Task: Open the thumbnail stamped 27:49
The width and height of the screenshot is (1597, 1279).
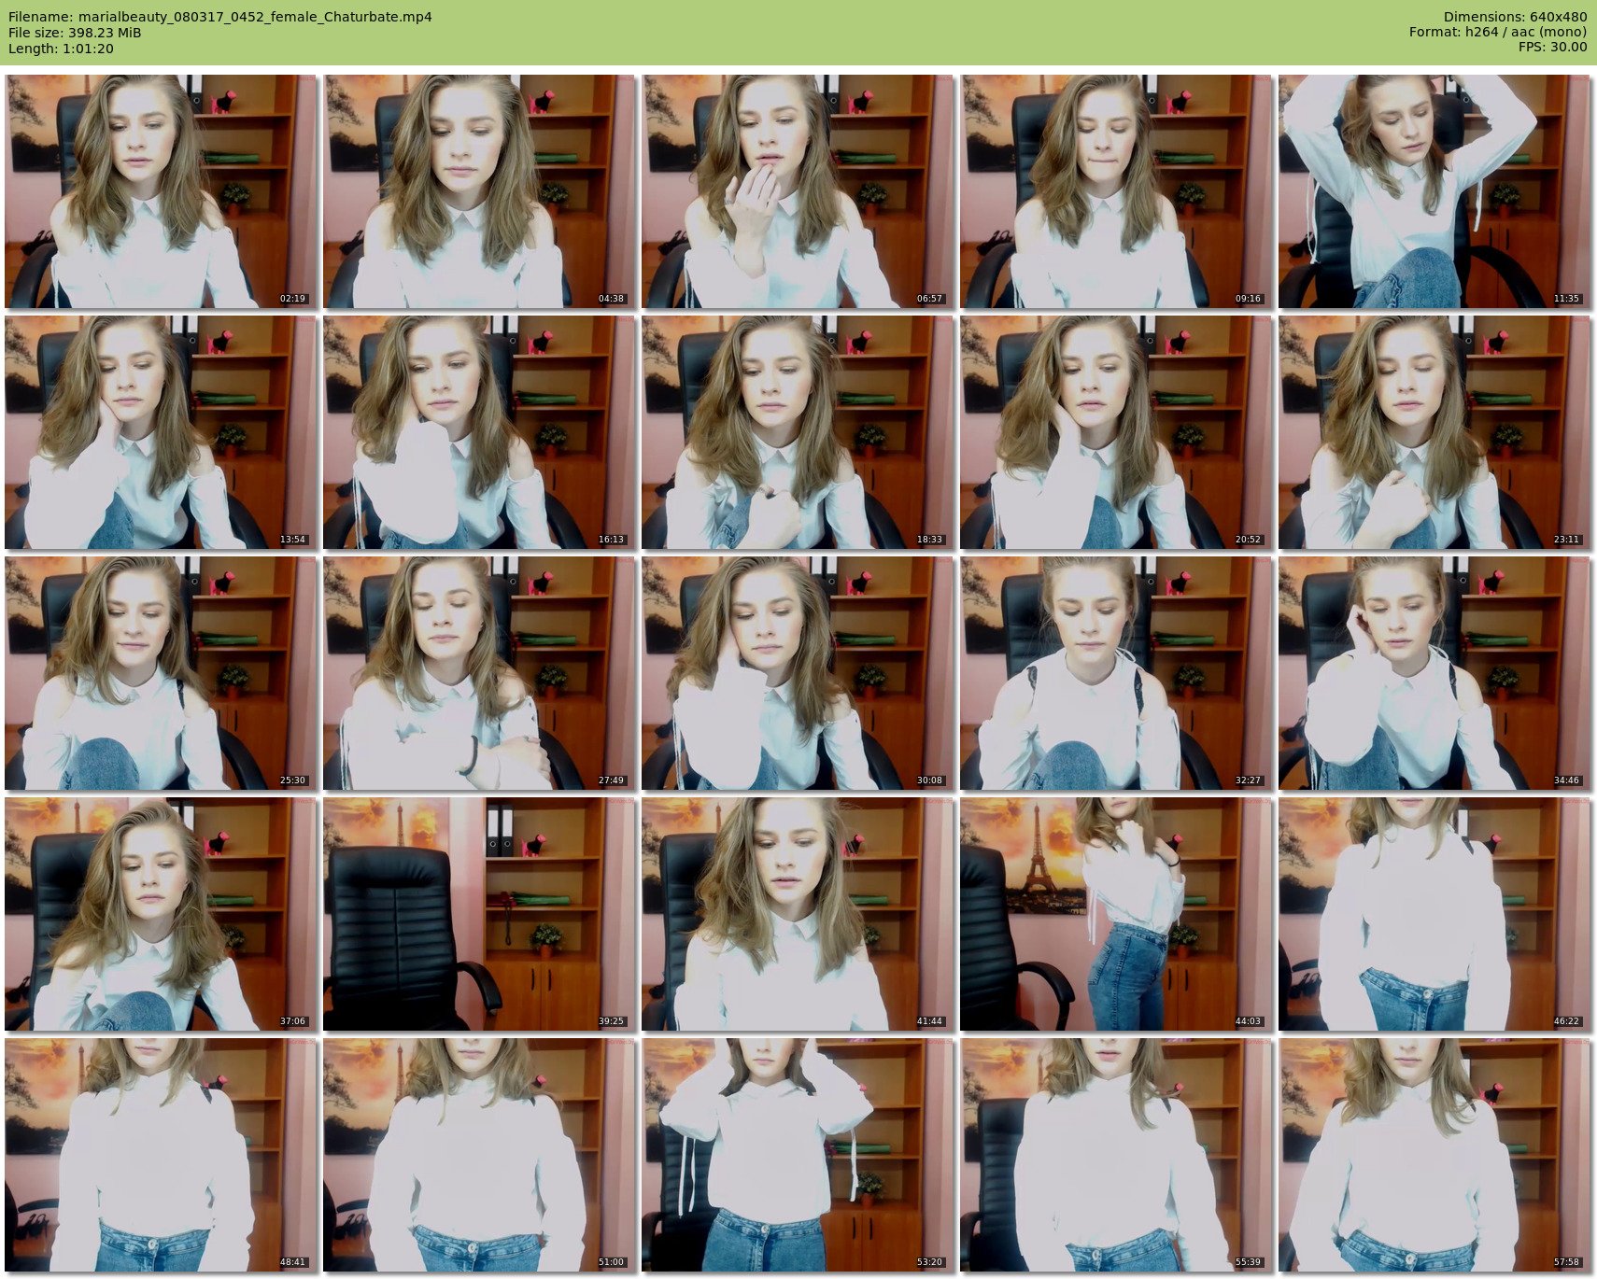Action: pyautogui.click(x=479, y=673)
